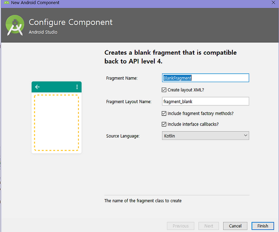279x232 pixels.
Task: Click the Configure Component heading
Action: (71, 22)
